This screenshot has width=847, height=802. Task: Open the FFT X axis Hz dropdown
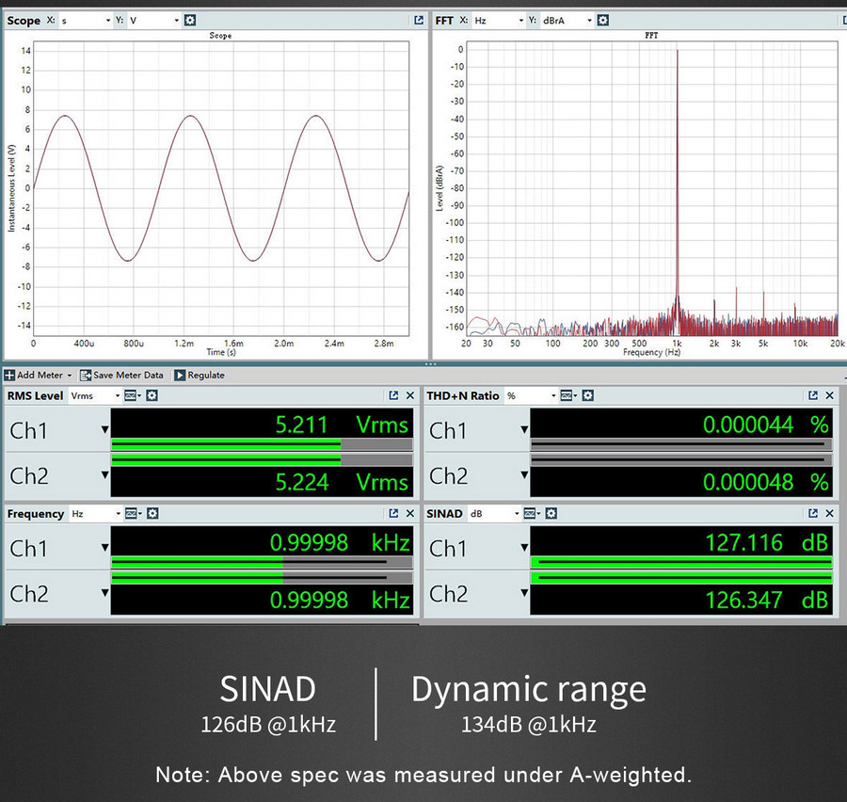498,21
